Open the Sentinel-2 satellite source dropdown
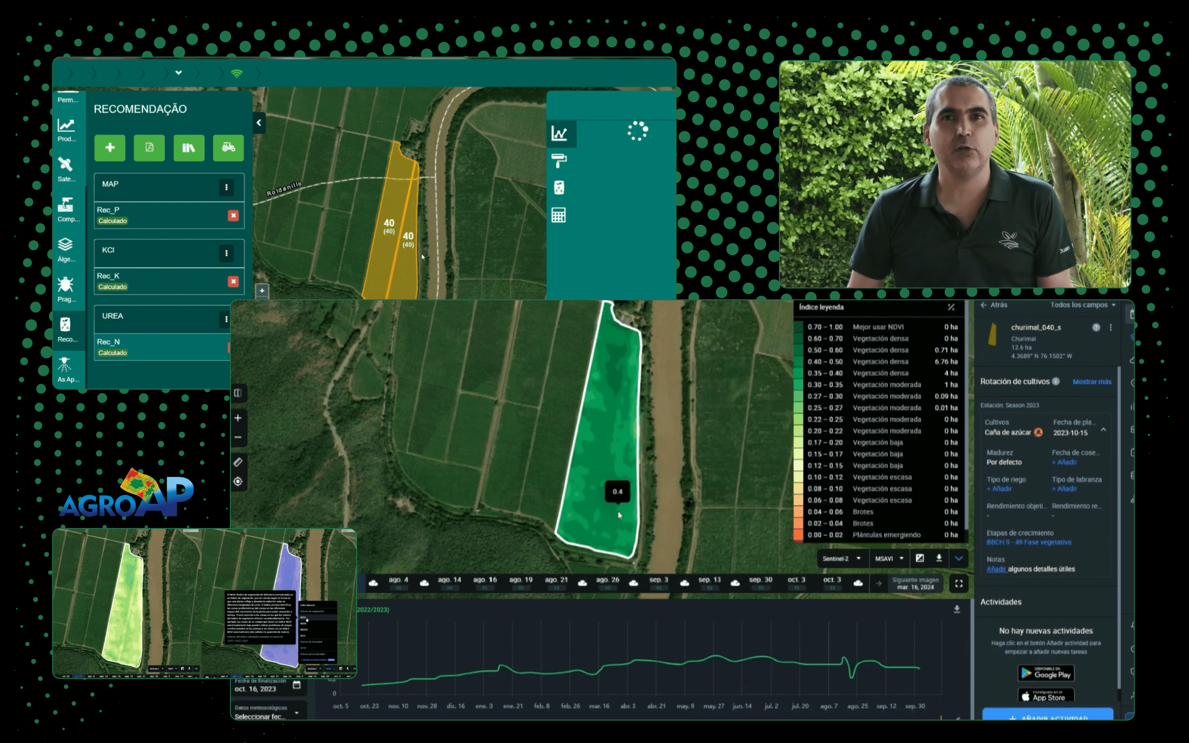 (x=841, y=558)
